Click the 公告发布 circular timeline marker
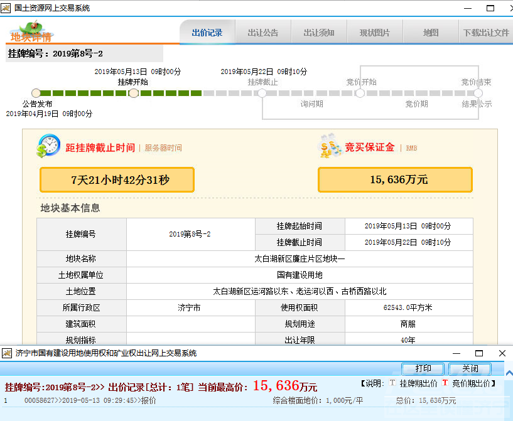Image resolution: width=513 pixels, height=421 pixels. (x=36, y=92)
